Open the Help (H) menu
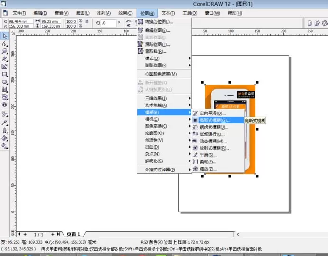 [x=235, y=13]
